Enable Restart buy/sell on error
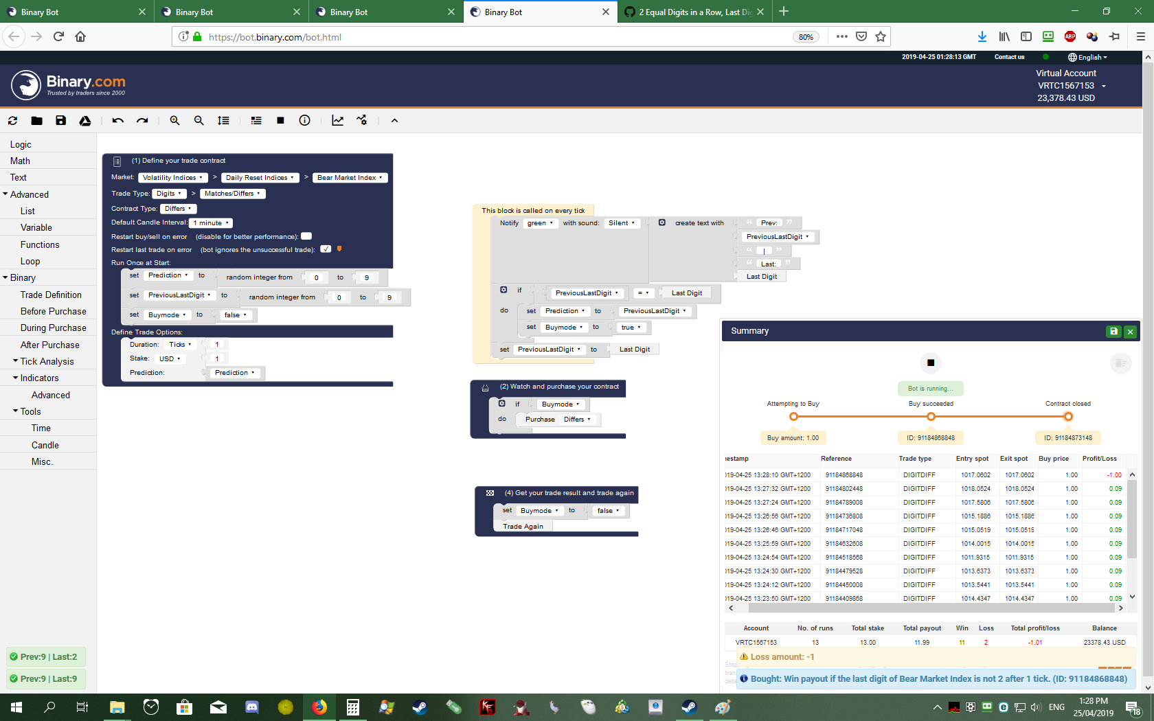The width and height of the screenshot is (1154, 721). tap(306, 236)
